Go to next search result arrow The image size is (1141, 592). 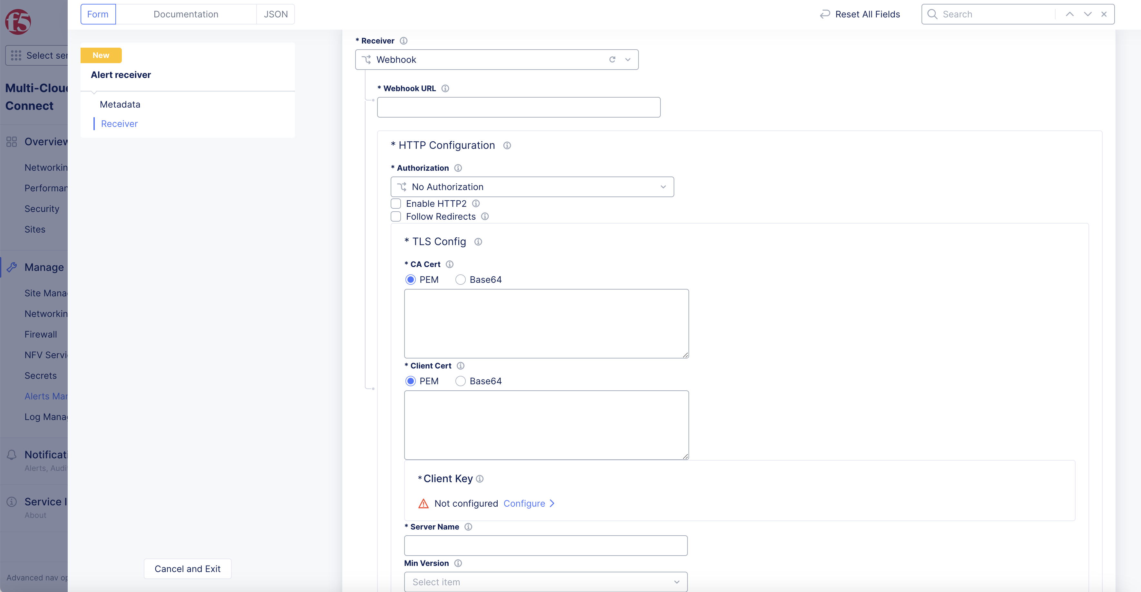(x=1088, y=14)
